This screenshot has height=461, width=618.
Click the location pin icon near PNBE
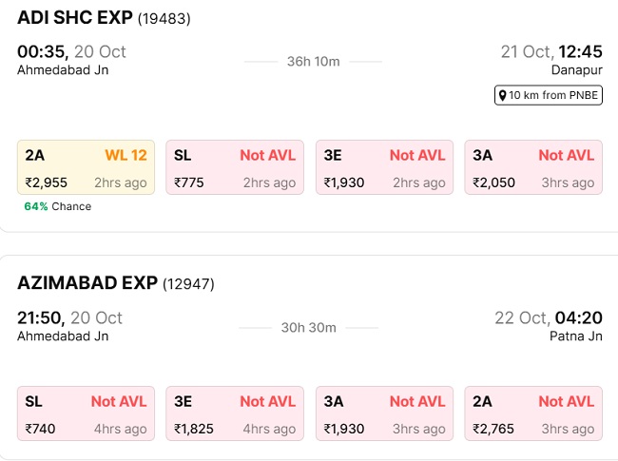click(x=501, y=95)
